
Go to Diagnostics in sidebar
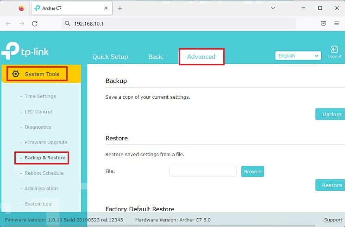coord(38,127)
